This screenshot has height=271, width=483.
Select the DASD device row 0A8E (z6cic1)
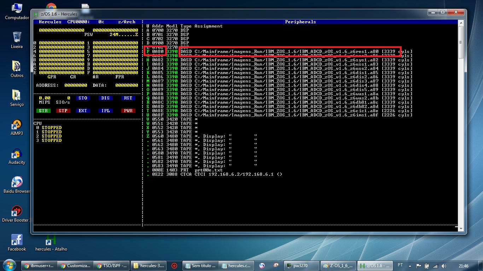tap(279, 111)
